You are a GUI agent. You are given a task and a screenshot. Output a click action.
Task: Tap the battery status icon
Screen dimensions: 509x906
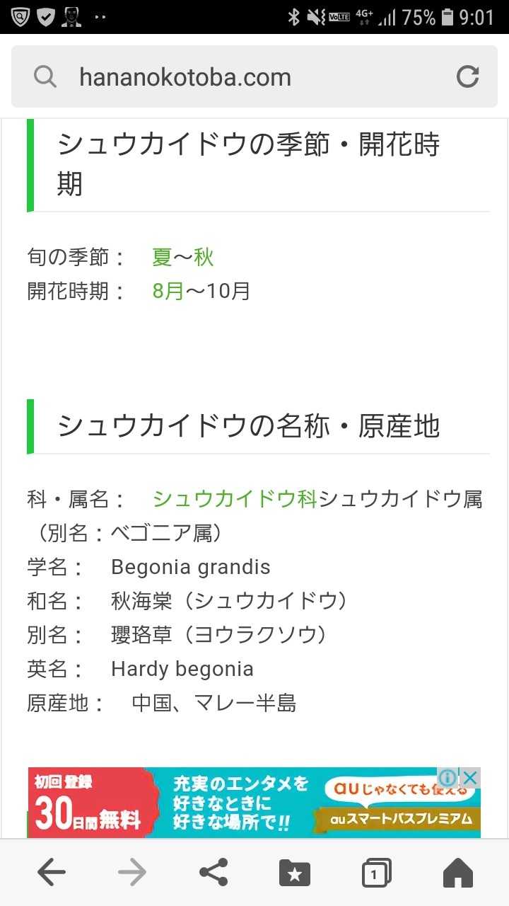tap(447, 17)
